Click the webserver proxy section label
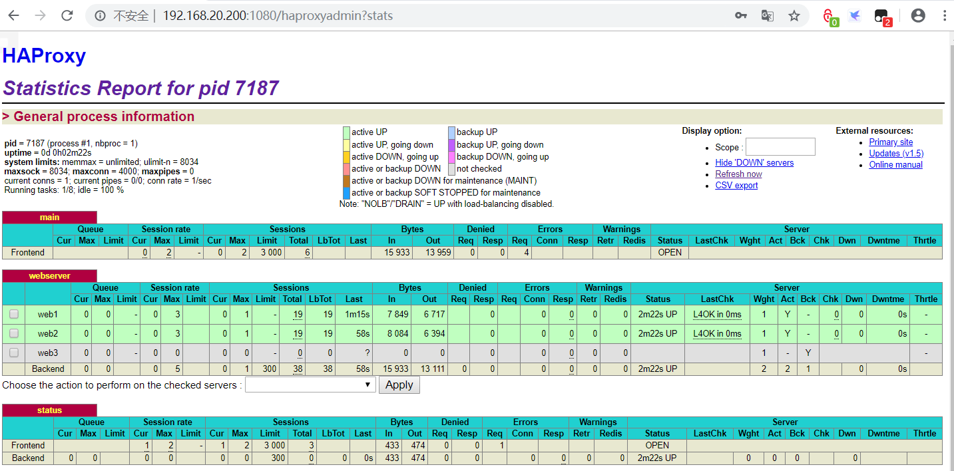The height and width of the screenshot is (471, 954). pos(49,275)
